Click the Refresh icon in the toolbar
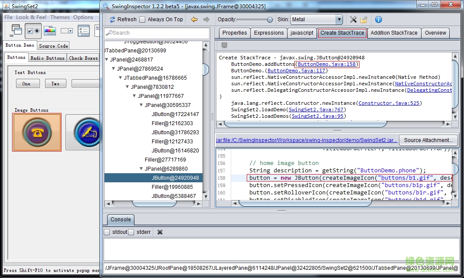The width and height of the screenshot is (464, 278). click(x=112, y=19)
